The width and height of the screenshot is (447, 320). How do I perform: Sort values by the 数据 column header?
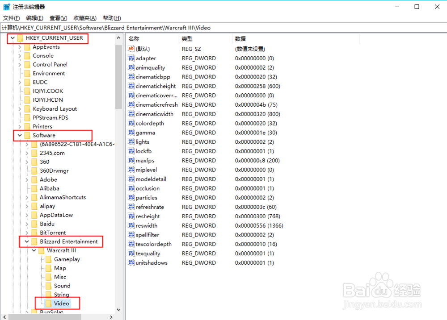coord(296,39)
